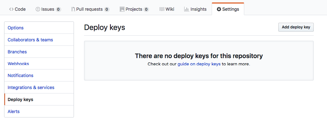Click the Projects count badge

(146, 9)
